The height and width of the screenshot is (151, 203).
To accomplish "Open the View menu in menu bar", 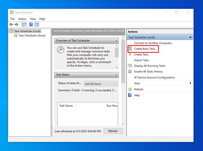I will tap(33, 19).
